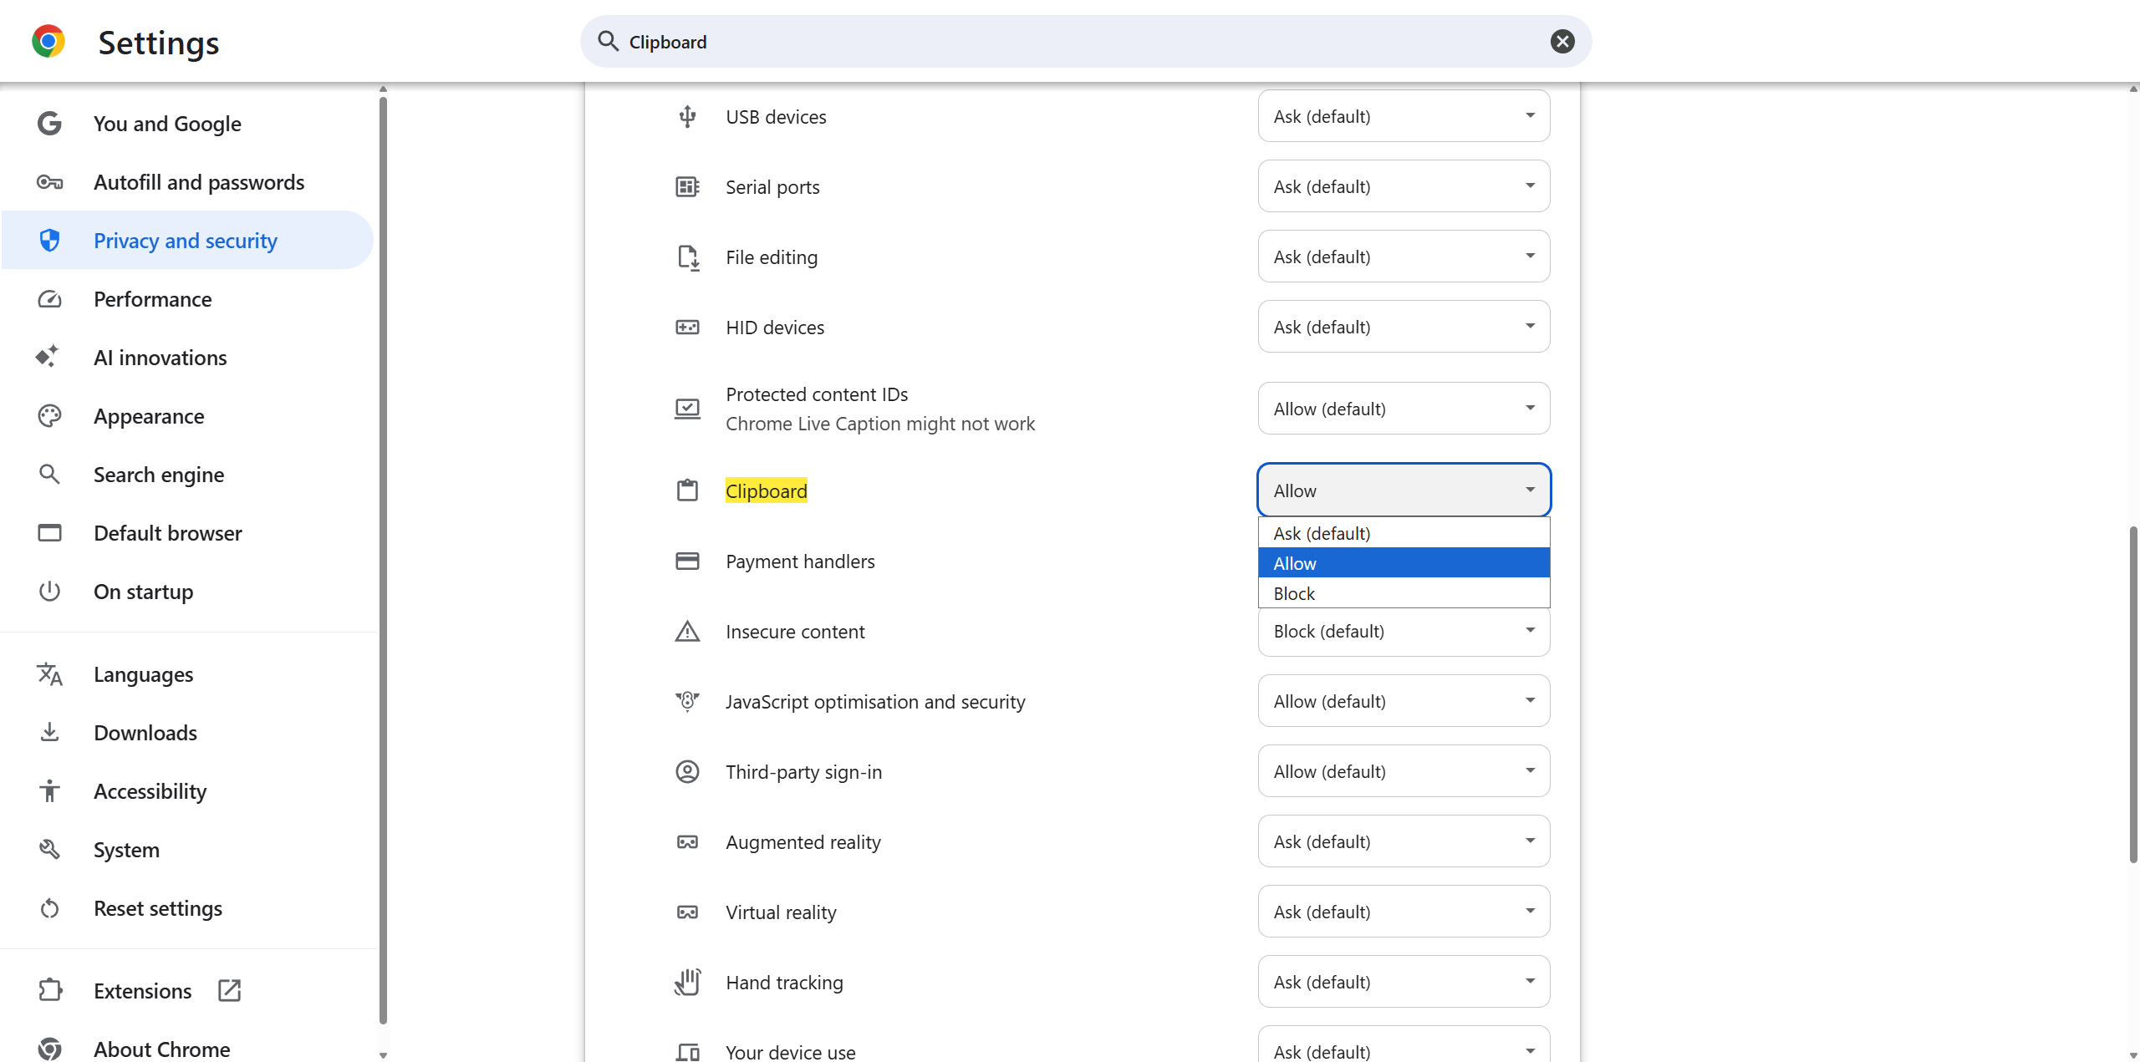The image size is (2140, 1062).
Task: Clear the Clipboard search text
Action: (x=1562, y=42)
